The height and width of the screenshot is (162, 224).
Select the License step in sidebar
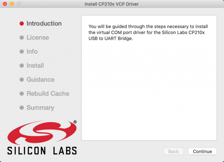[38, 38]
